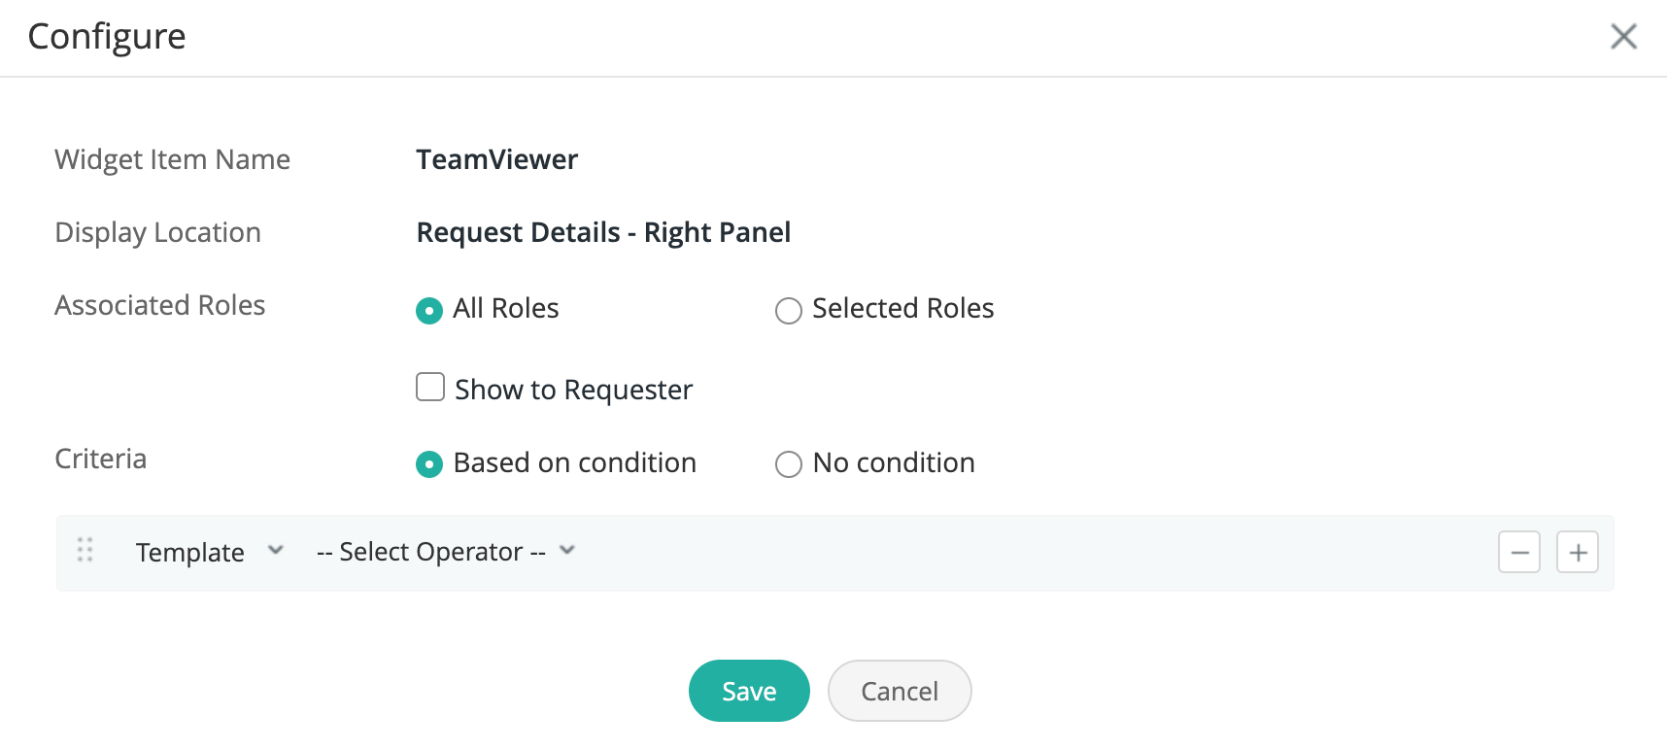Image resolution: width=1667 pixels, height=750 pixels.
Task: Click the chevron arrow beside Select Operator
Action: point(568,551)
